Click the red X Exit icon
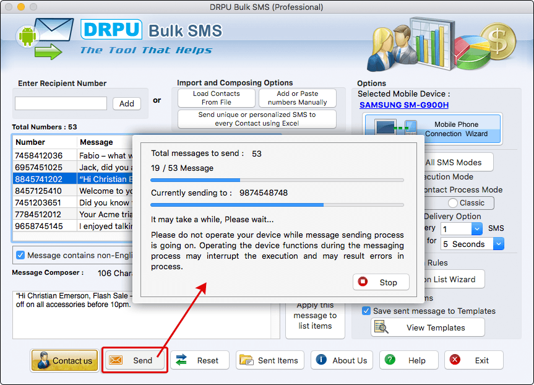534x385 pixels. [455, 360]
